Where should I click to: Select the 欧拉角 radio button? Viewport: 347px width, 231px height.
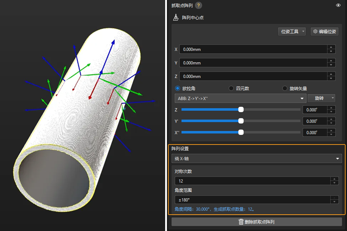178,88
